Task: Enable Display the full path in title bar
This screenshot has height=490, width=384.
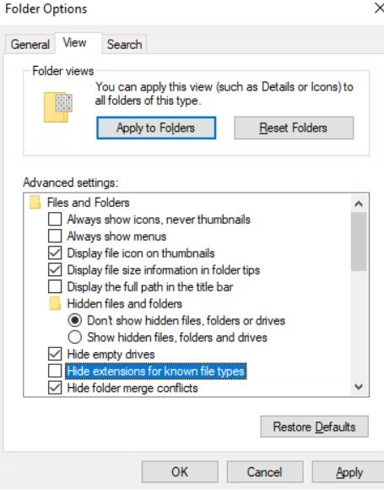Action: coord(55,287)
